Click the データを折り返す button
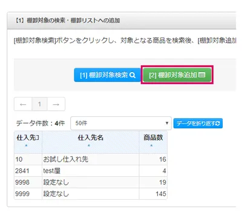Screen dimensions: 242x218 198,124
